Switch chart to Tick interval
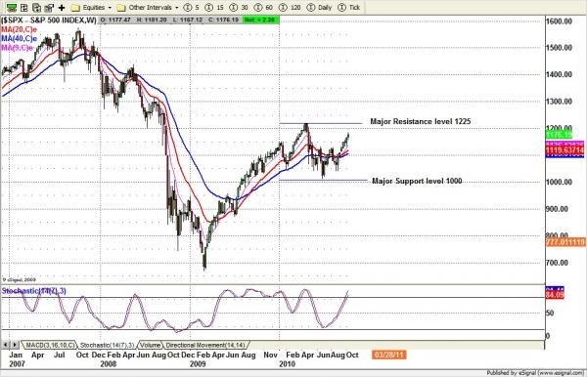 tap(349, 8)
